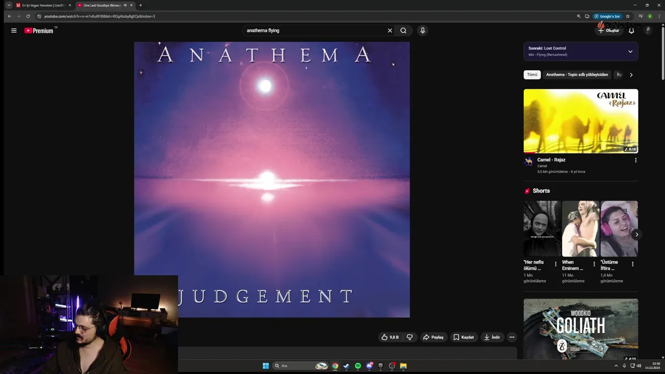Open the YouTube account avatar menu
665x374 pixels.
pos(648,31)
